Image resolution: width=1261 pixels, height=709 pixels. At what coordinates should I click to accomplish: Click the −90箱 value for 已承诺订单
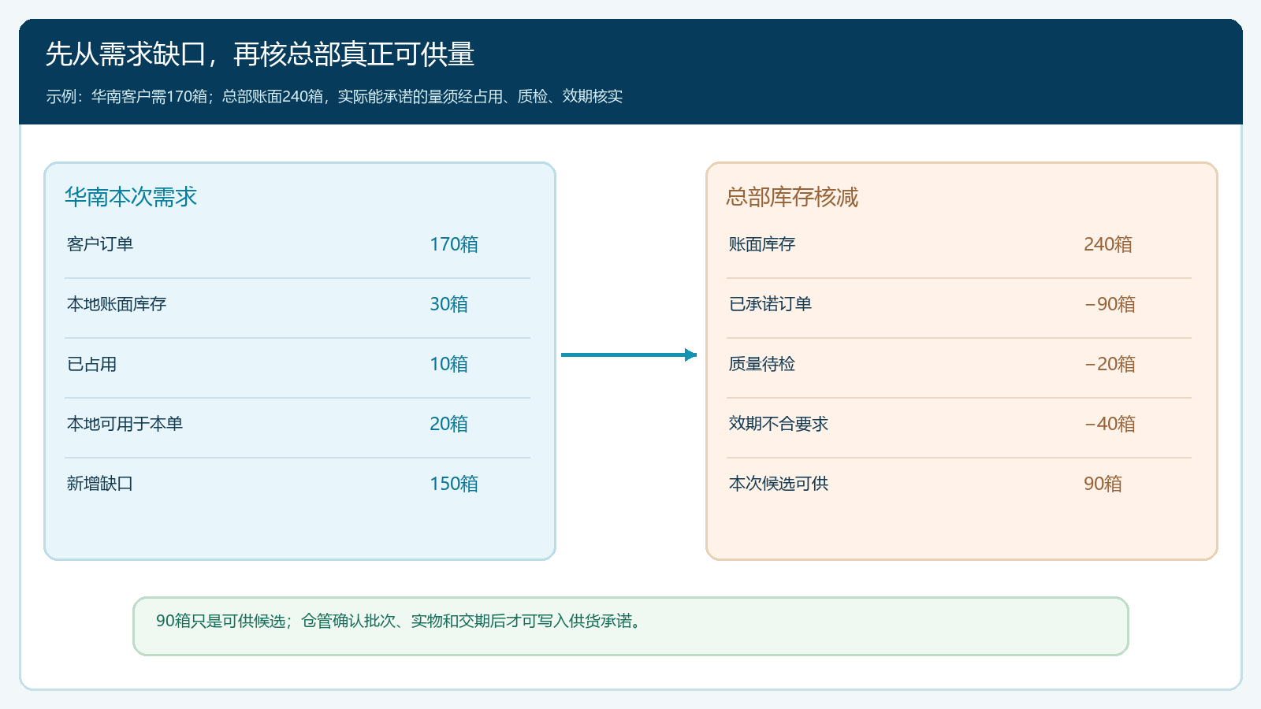(x=1110, y=304)
